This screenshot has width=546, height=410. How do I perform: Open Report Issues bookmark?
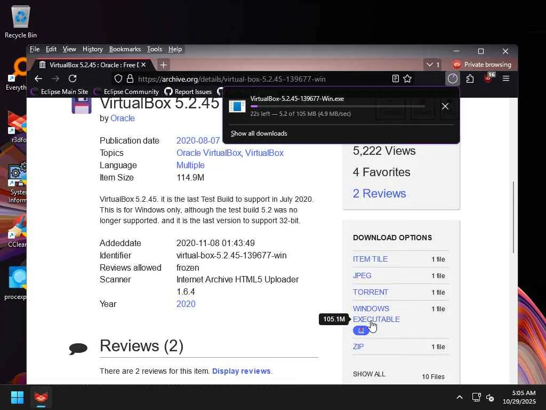pos(188,92)
